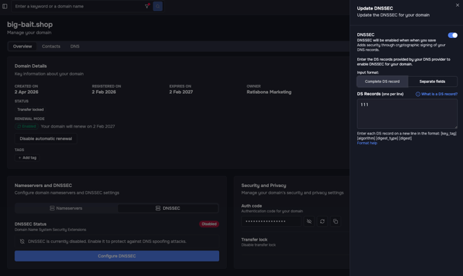Click the 2 Feb 2027 expiry date

pos(181,92)
